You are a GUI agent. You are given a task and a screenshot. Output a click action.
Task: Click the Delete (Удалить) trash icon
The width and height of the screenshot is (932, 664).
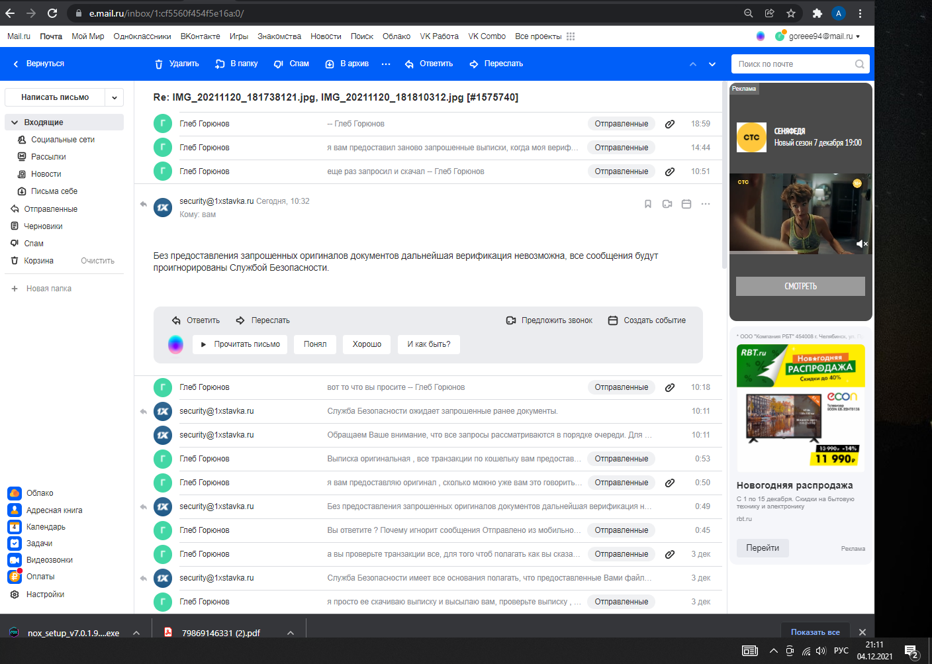tap(159, 64)
